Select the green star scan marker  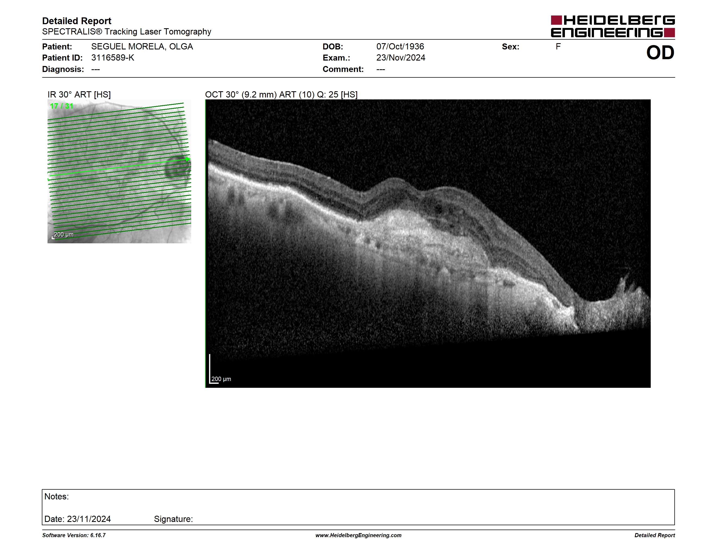point(187,159)
